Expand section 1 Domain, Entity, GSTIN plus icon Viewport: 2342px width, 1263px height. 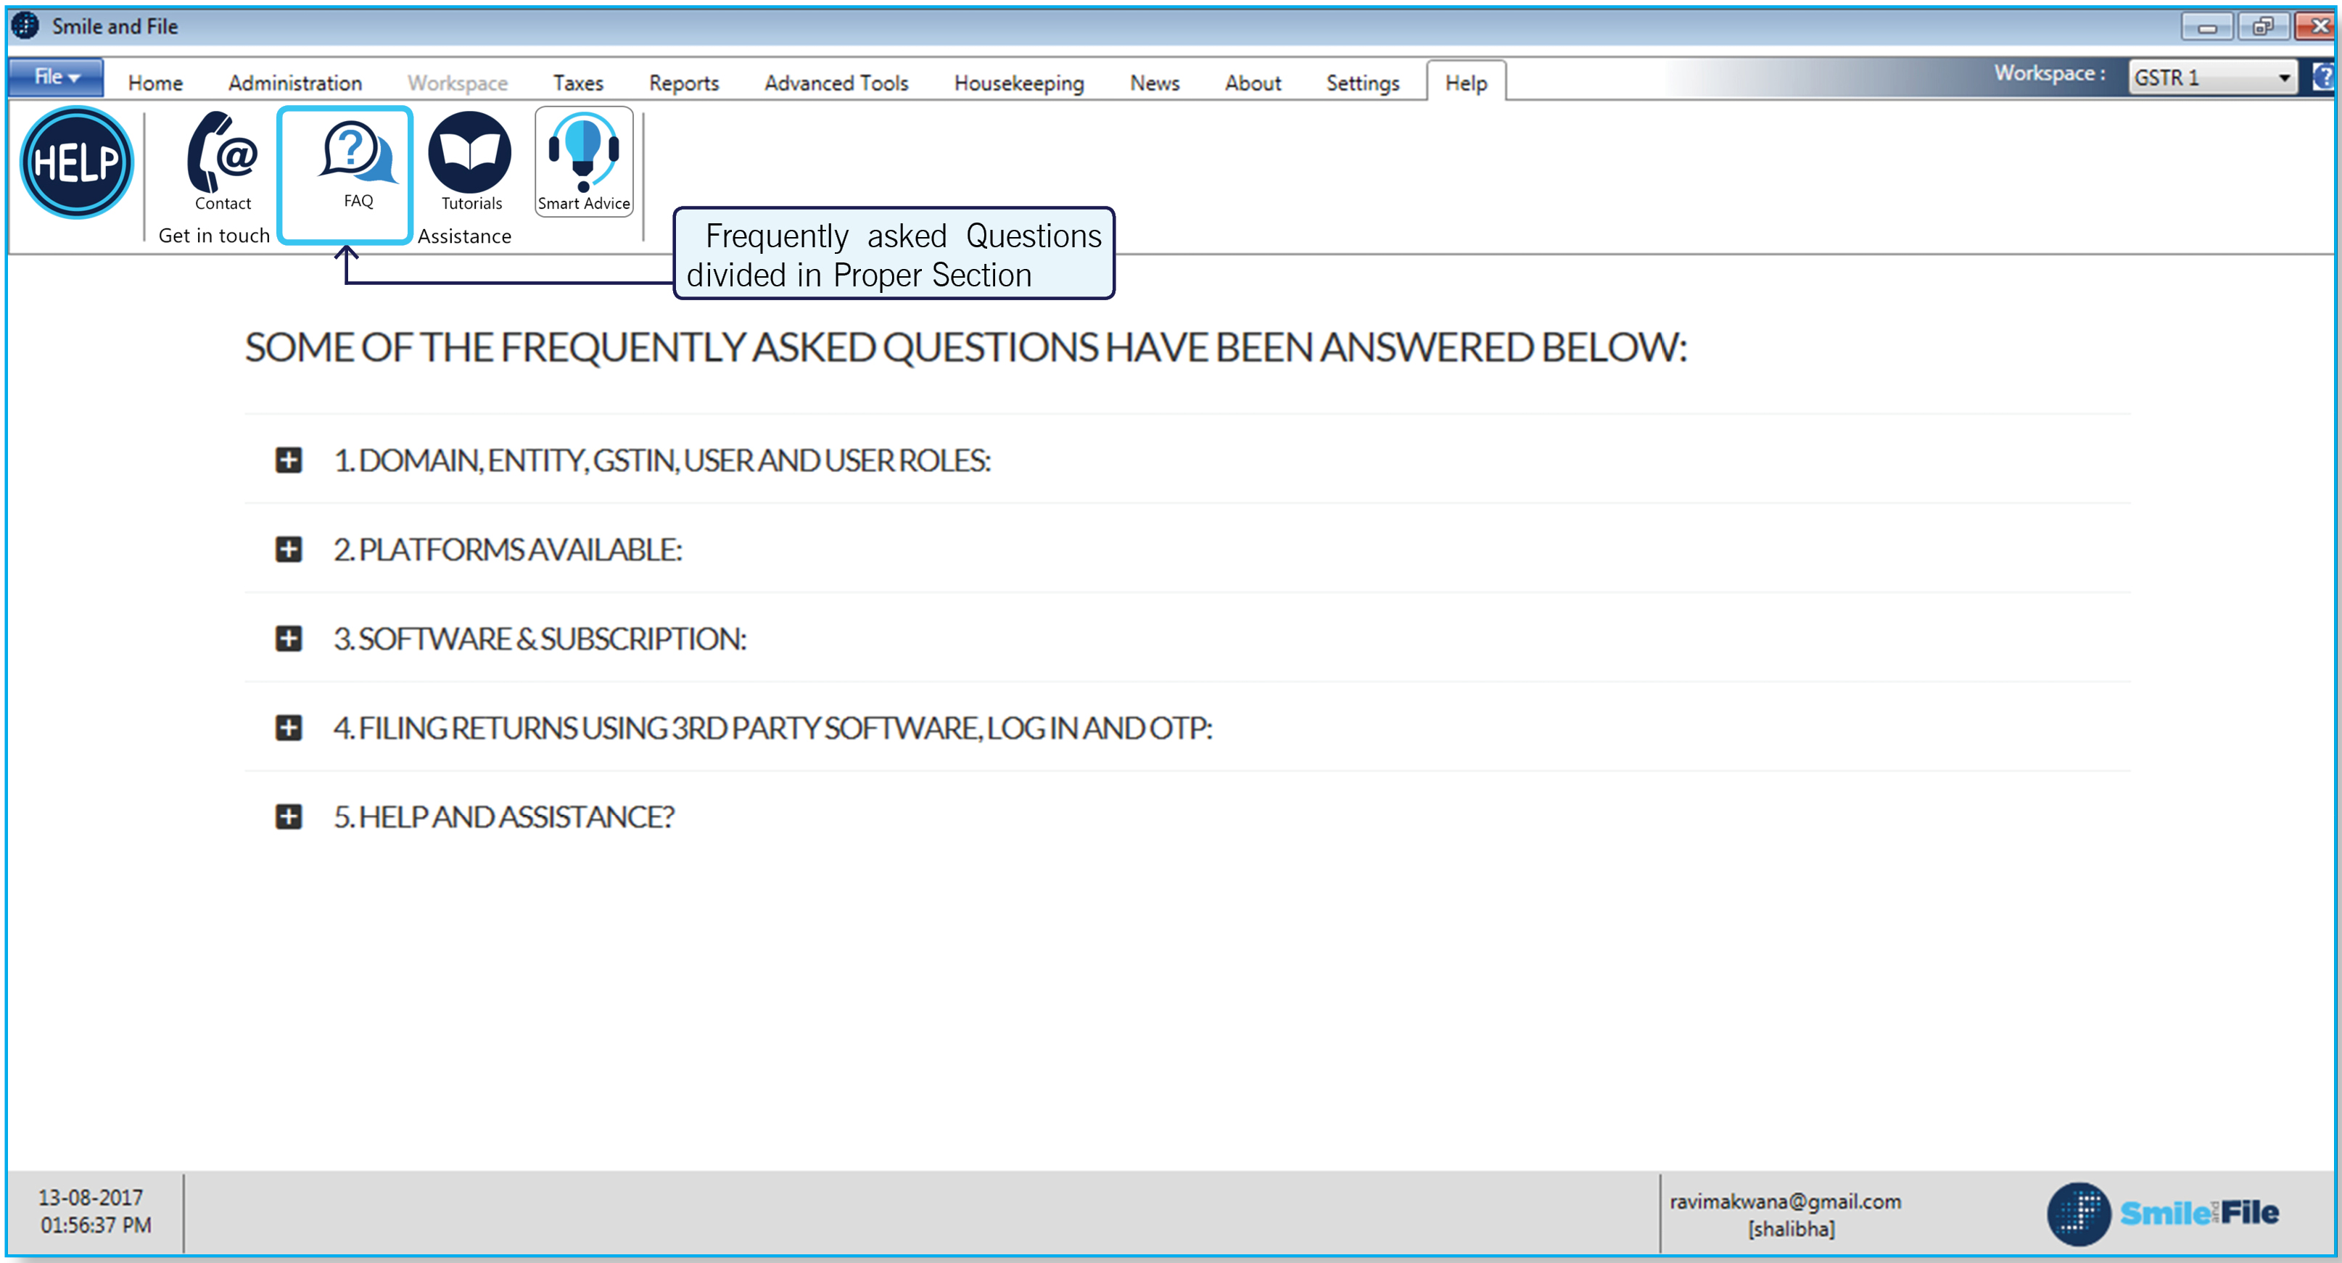288,460
